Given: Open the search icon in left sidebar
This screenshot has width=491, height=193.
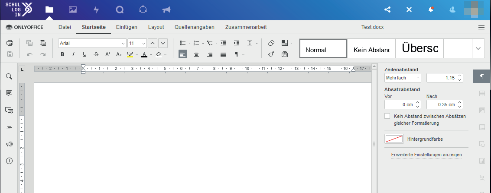Looking at the screenshot, I should pyautogui.click(x=9, y=76).
